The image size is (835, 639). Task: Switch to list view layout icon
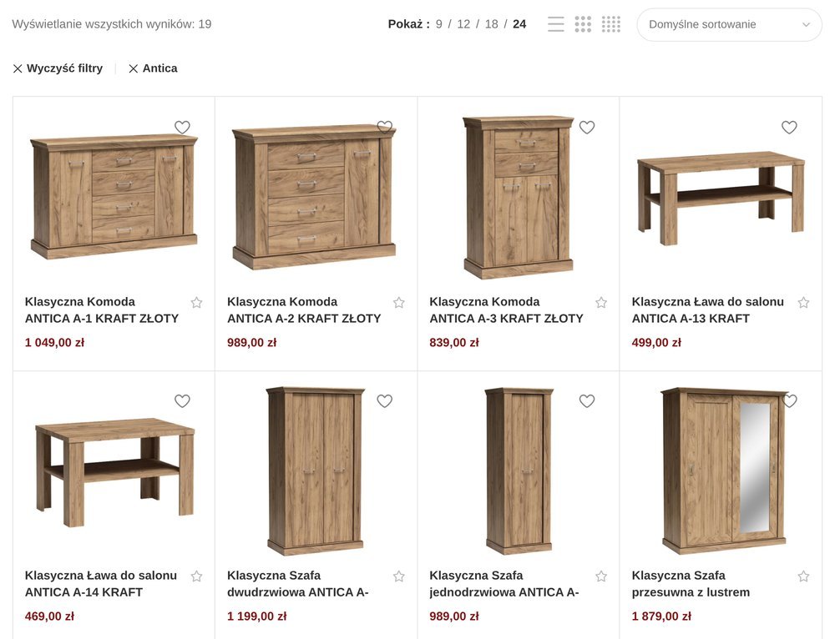[555, 24]
